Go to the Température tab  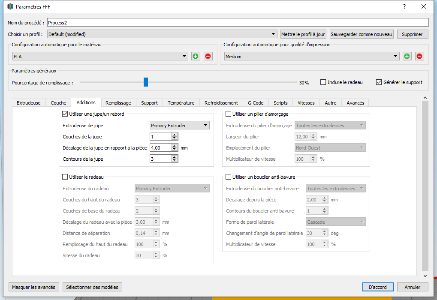pyautogui.click(x=181, y=103)
